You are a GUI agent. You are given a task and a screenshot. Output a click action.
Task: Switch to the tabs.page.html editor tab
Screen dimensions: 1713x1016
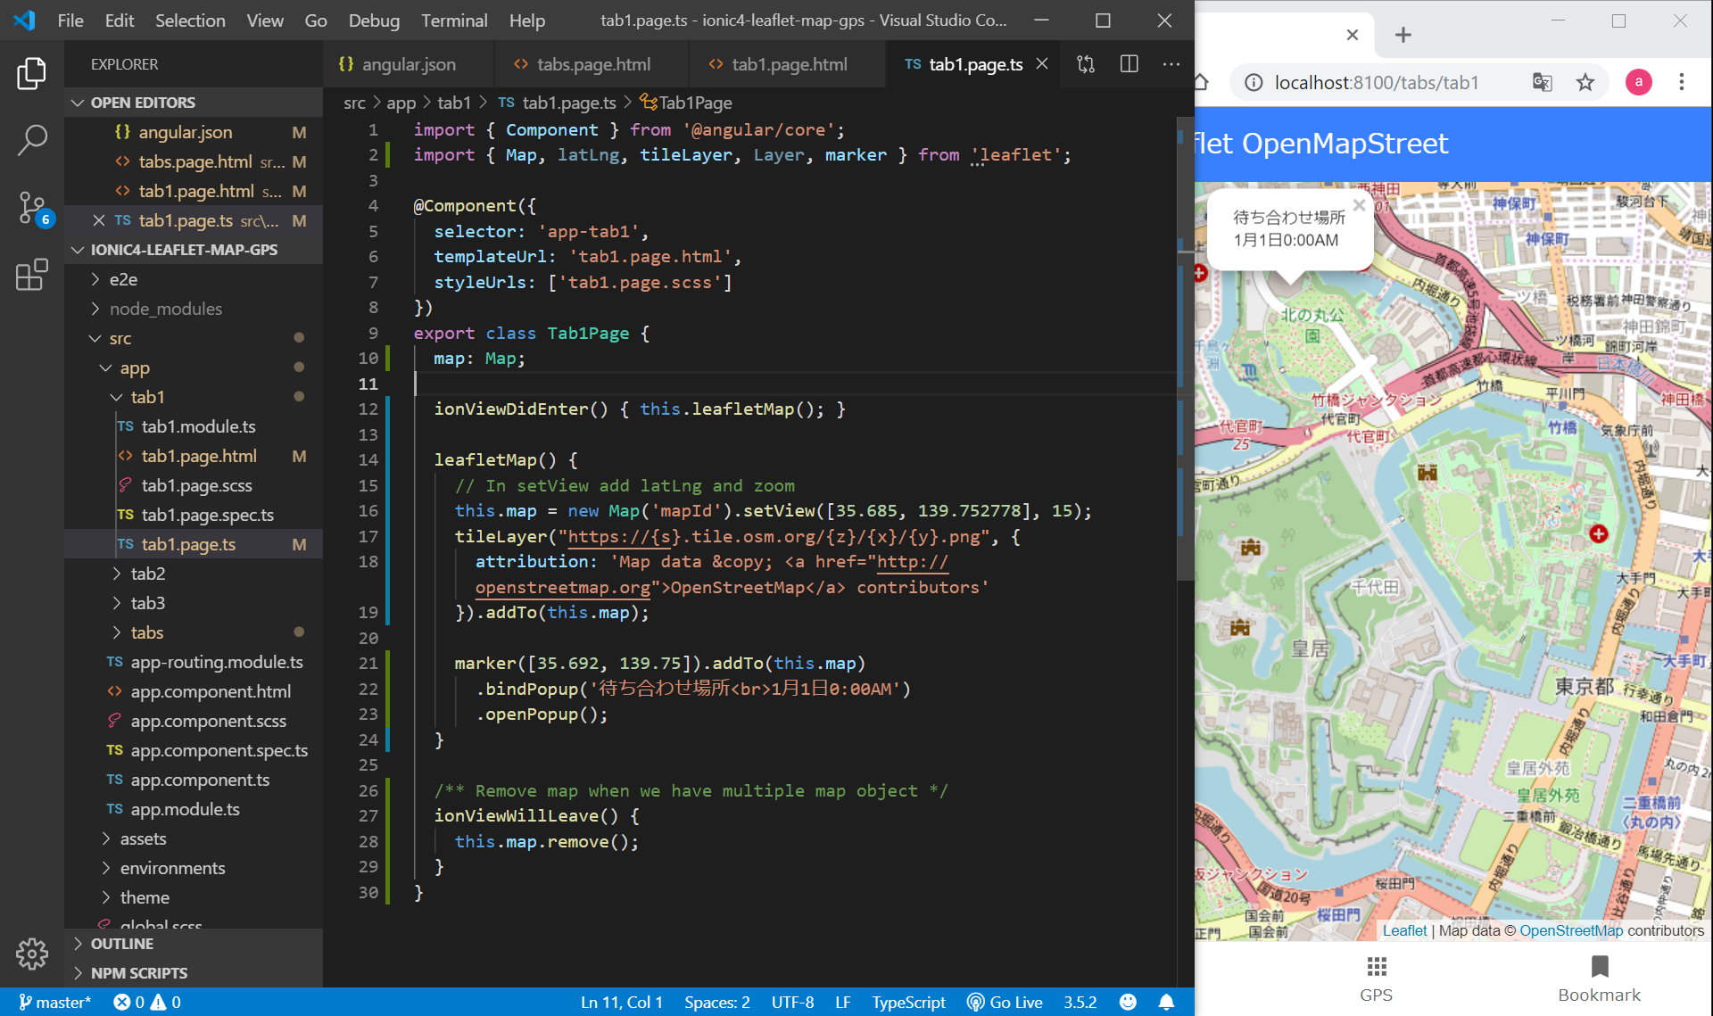(592, 64)
